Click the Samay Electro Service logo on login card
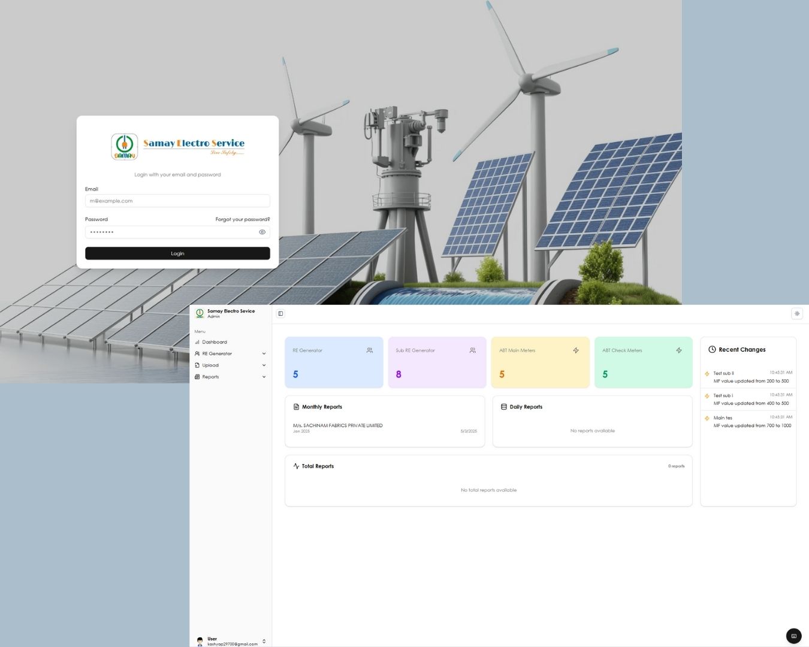Image resolution: width=809 pixels, height=647 pixels. tap(178, 147)
